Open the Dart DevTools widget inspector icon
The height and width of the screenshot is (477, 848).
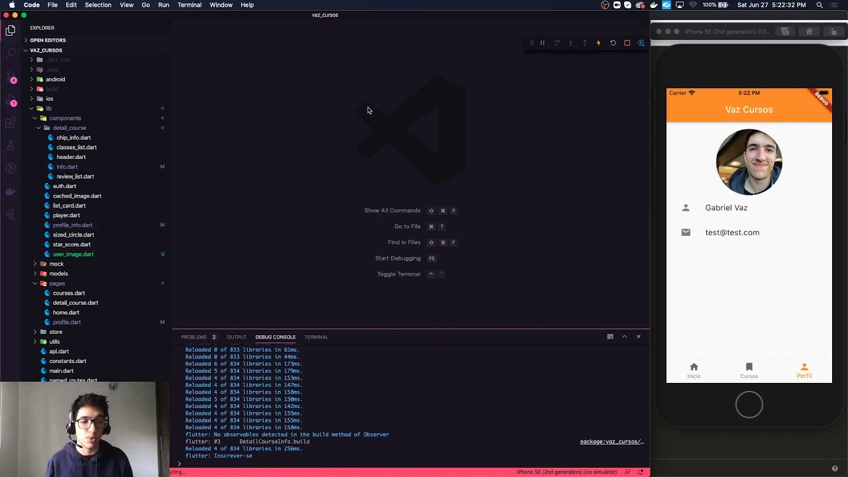(641, 43)
